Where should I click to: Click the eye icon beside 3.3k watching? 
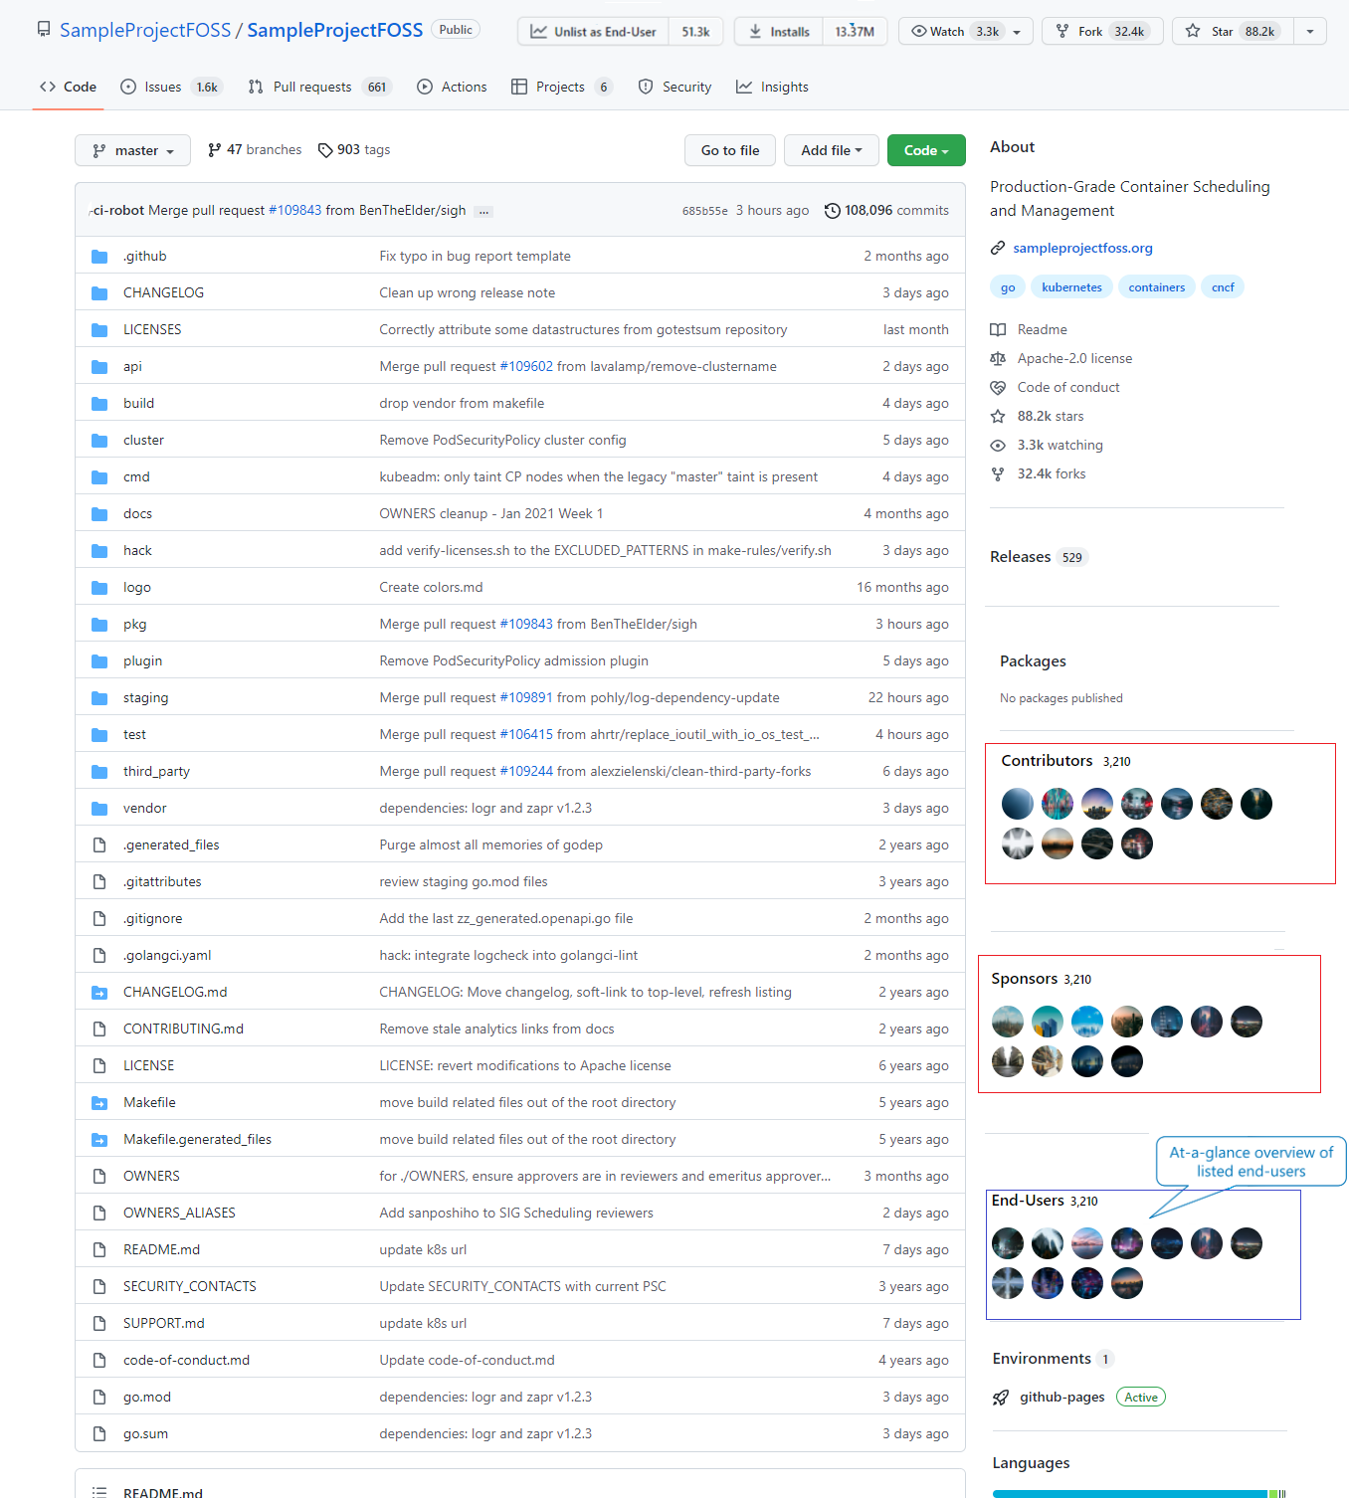(x=998, y=445)
